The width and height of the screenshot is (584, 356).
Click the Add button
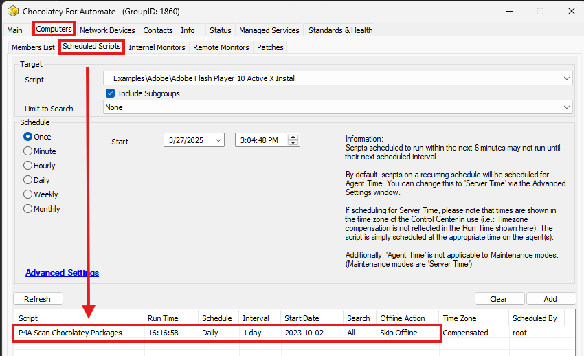[x=550, y=299]
